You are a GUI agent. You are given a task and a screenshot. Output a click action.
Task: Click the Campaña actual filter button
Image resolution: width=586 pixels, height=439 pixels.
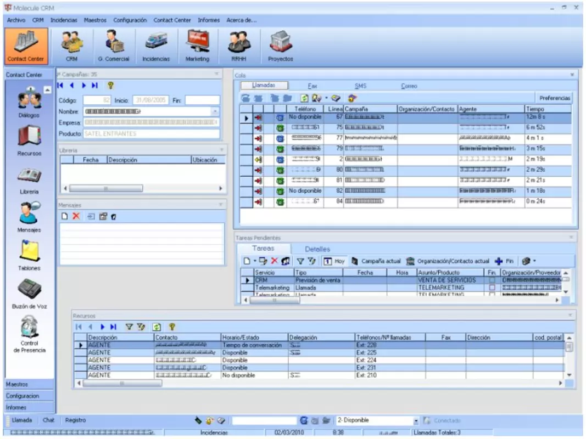pos(376,261)
